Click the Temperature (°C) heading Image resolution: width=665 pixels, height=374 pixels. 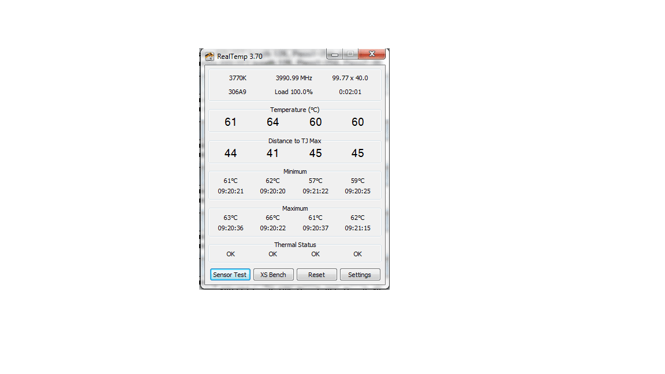point(295,110)
